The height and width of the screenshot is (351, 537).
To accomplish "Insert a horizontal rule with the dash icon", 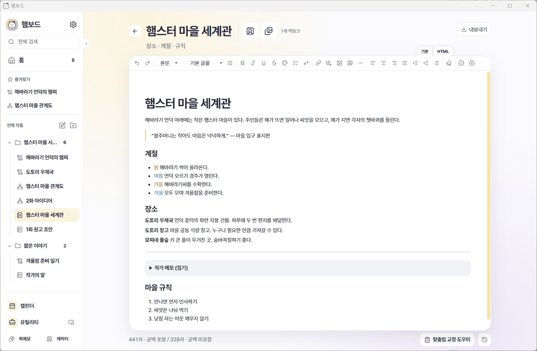I will click(361, 63).
